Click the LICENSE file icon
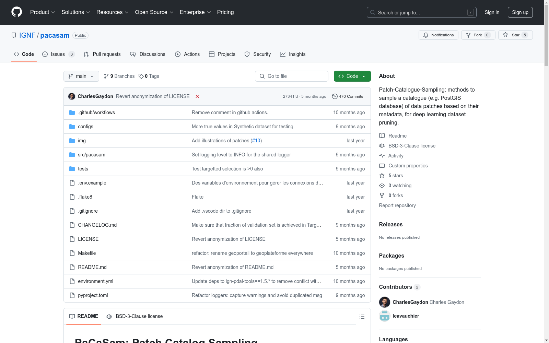Viewport: 549px width, 343px height. point(72,239)
